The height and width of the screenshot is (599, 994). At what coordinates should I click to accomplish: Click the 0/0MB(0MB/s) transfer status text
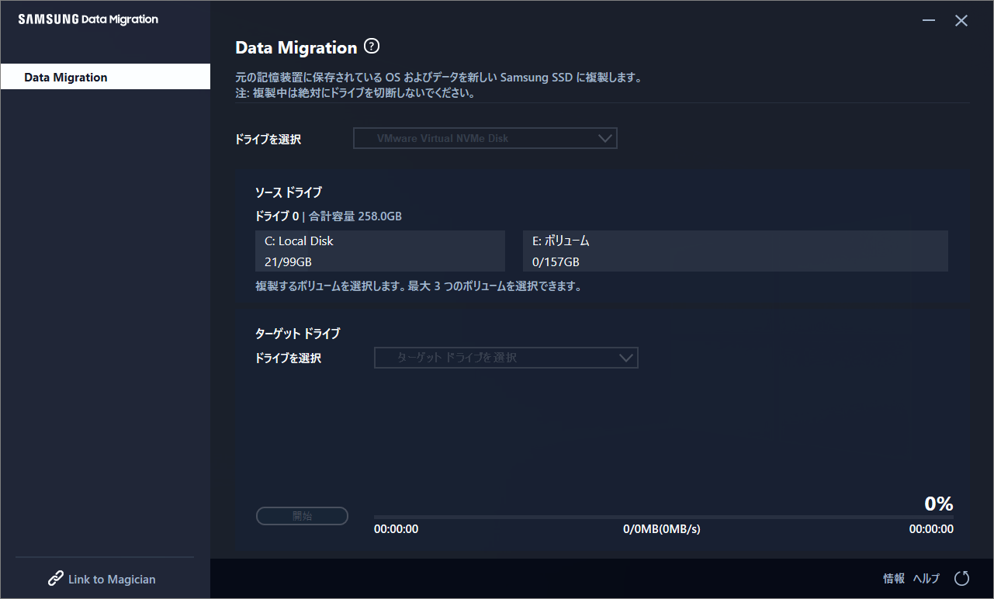tap(662, 529)
